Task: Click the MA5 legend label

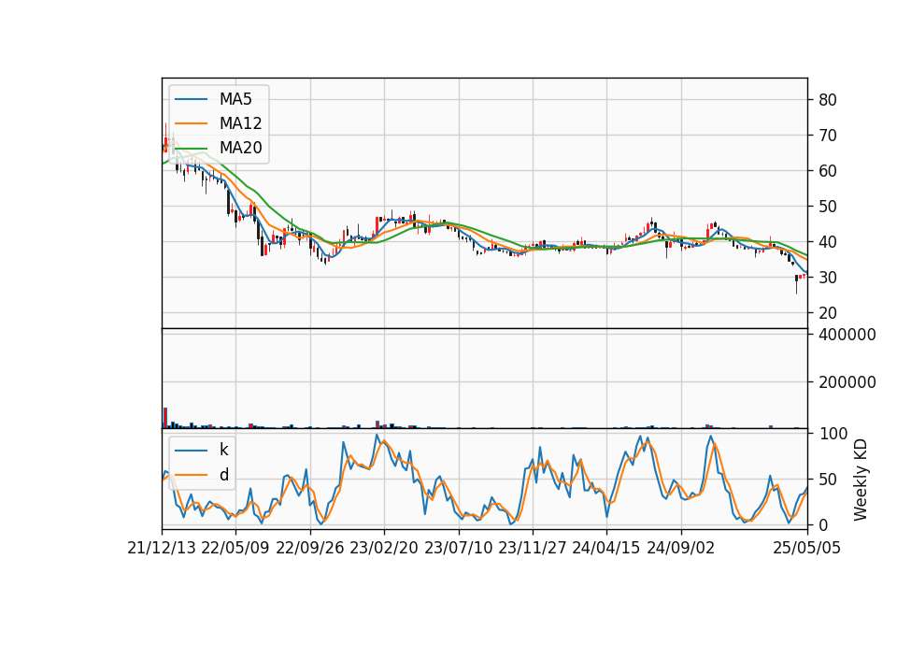Action: pos(235,99)
